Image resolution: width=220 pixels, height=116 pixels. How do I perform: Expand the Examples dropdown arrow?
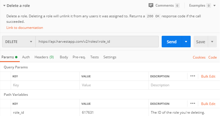214,5
